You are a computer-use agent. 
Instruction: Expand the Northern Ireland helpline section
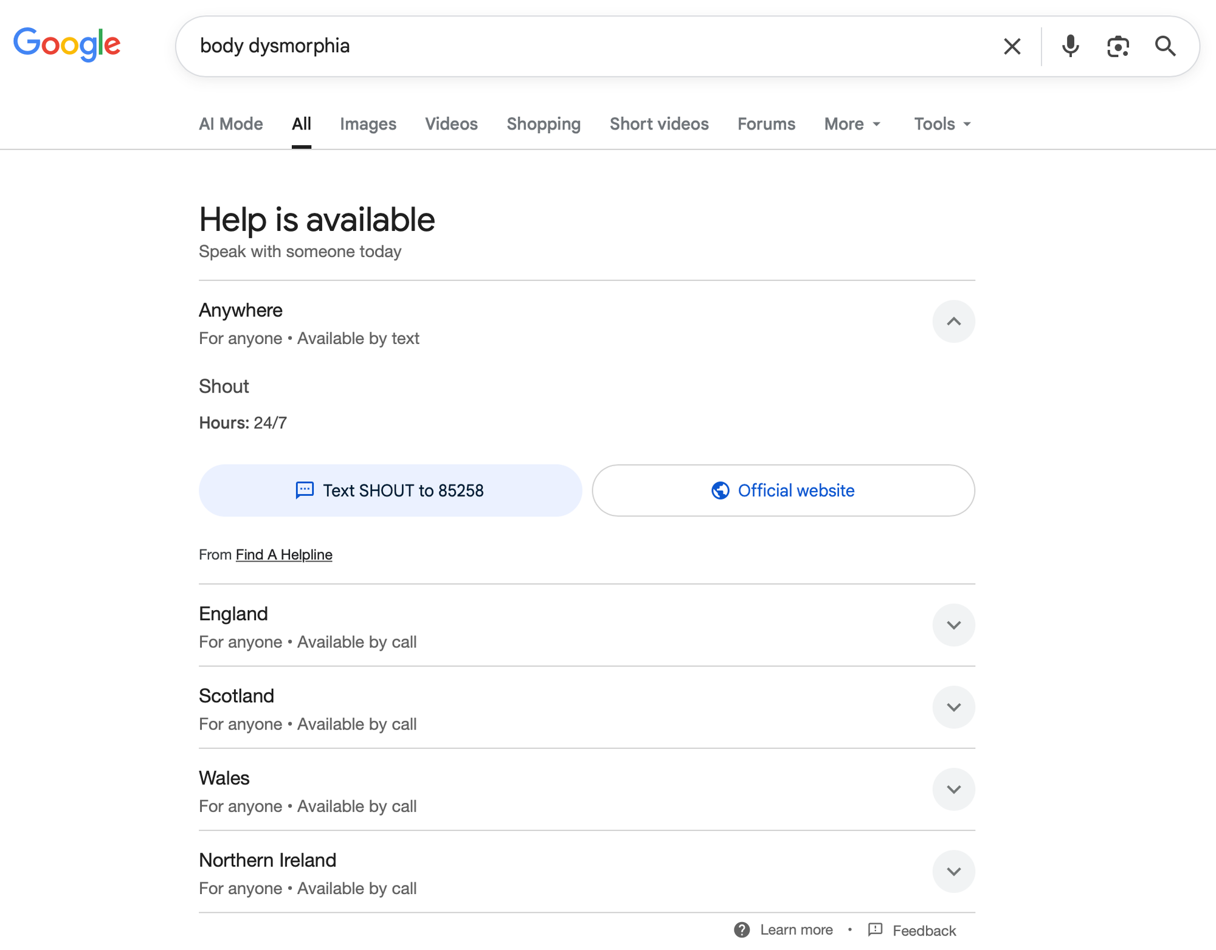[953, 871]
